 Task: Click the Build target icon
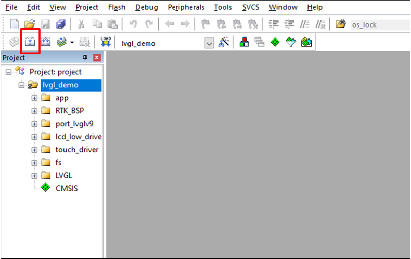point(30,42)
